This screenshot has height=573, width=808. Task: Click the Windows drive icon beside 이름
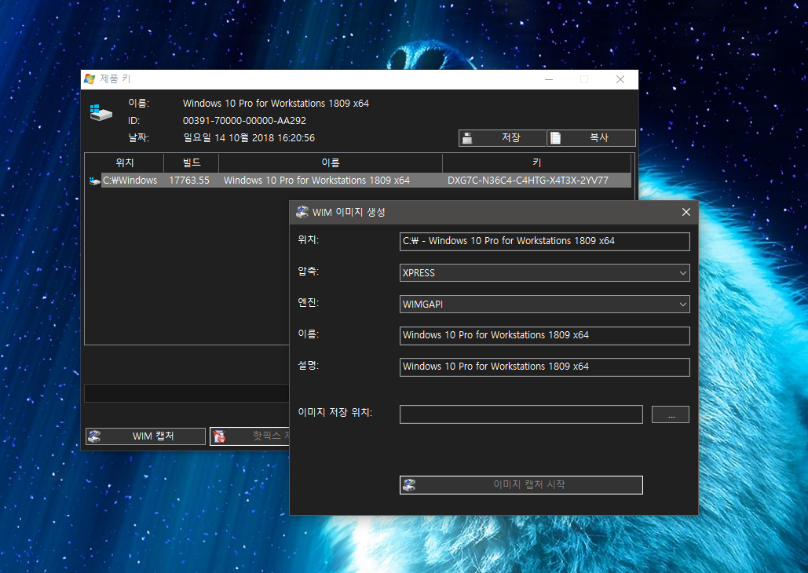point(101,112)
